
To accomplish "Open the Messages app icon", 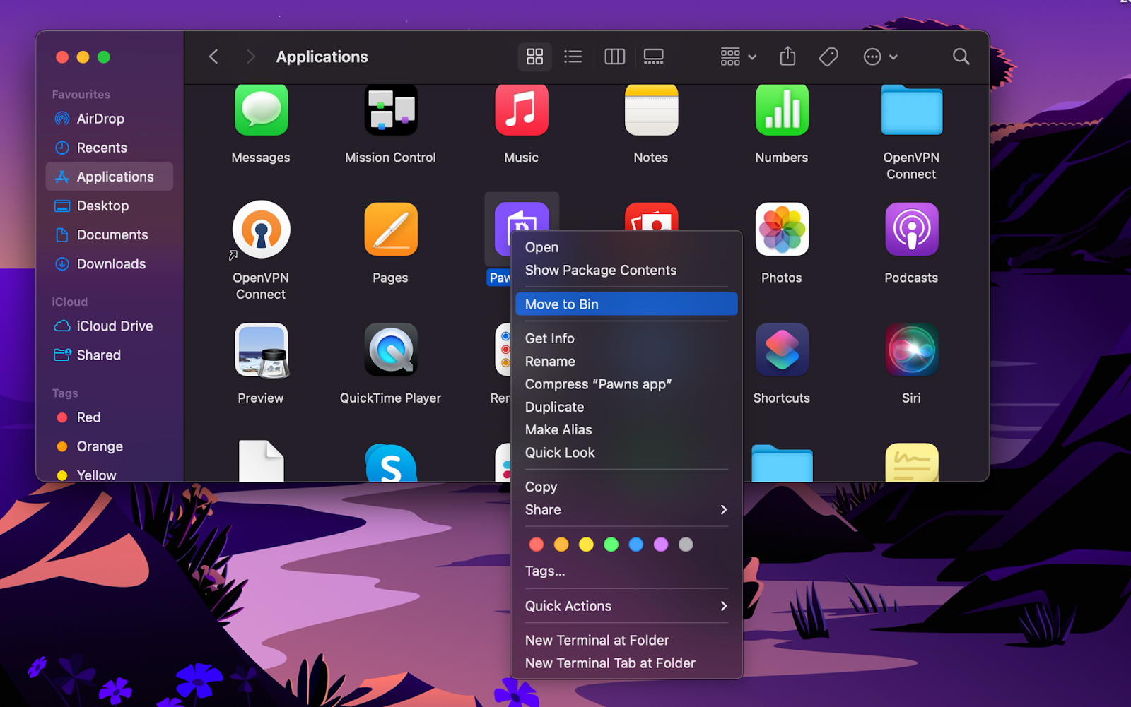I will coord(261,110).
